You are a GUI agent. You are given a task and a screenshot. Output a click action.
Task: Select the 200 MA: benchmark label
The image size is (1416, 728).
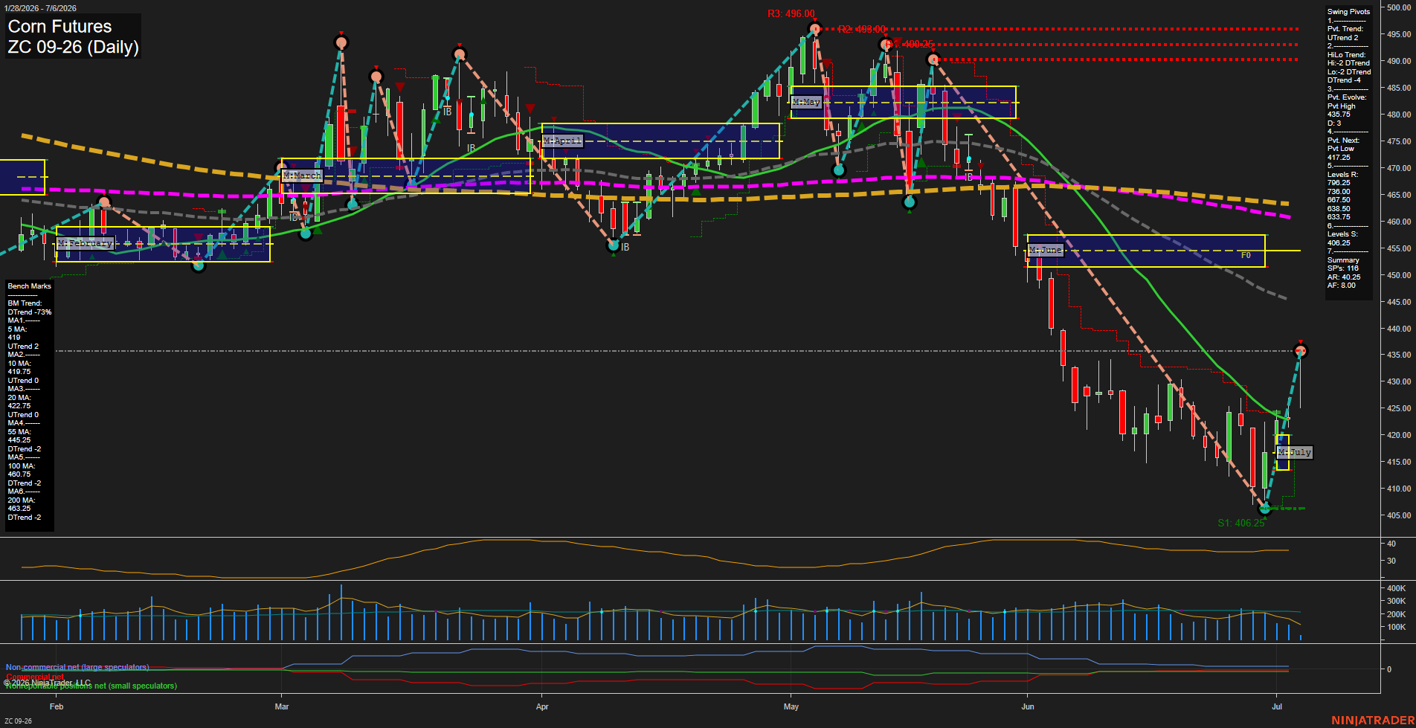pyautogui.click(x=21, y=500)
